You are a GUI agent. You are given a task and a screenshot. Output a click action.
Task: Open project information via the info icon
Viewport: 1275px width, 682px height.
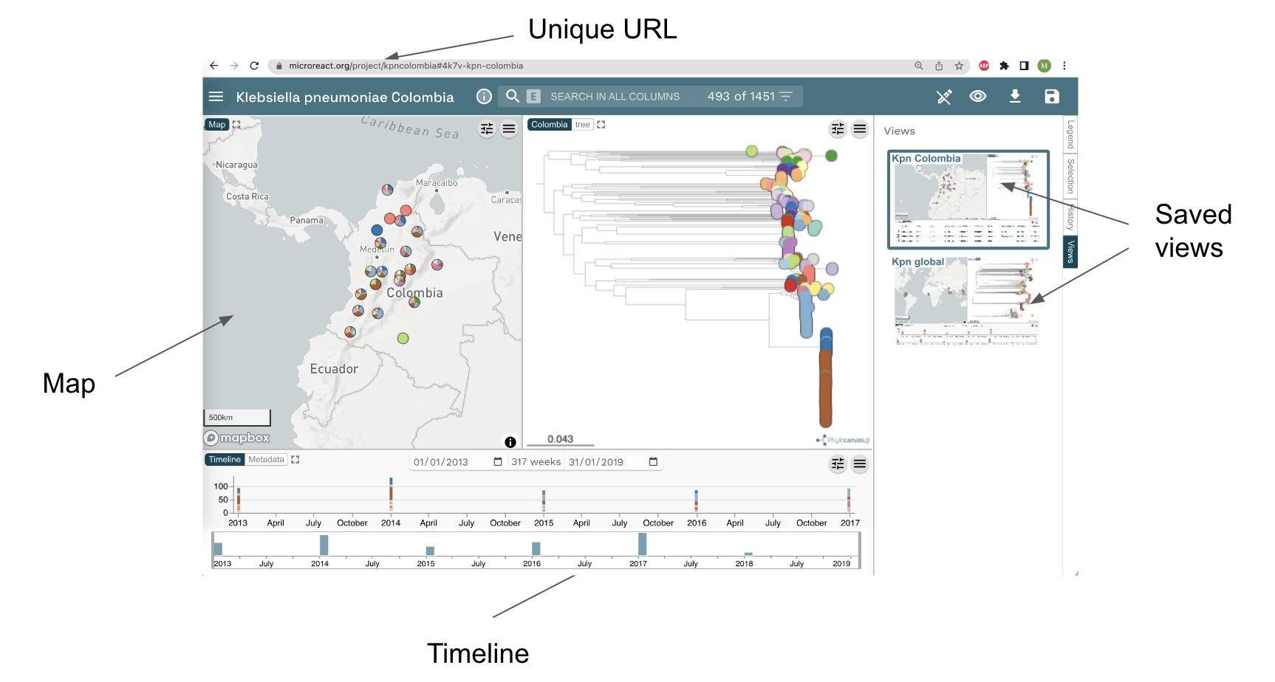click(484, 96)
